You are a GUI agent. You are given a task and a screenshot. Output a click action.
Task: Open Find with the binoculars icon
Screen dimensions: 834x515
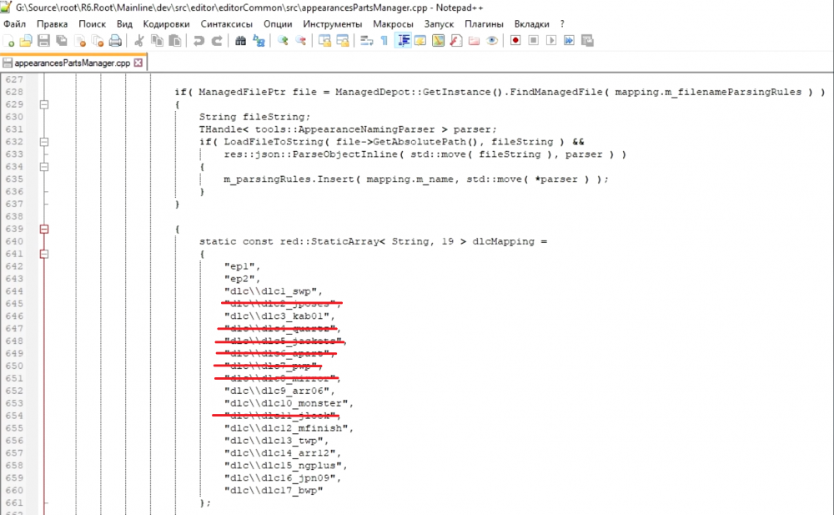pos(243,40)
